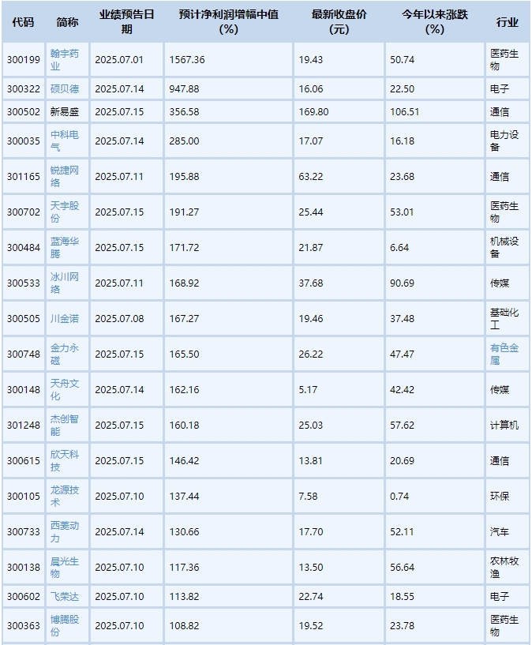Select stock code 300533
532x645 pixels.
(x=24, y=283)
